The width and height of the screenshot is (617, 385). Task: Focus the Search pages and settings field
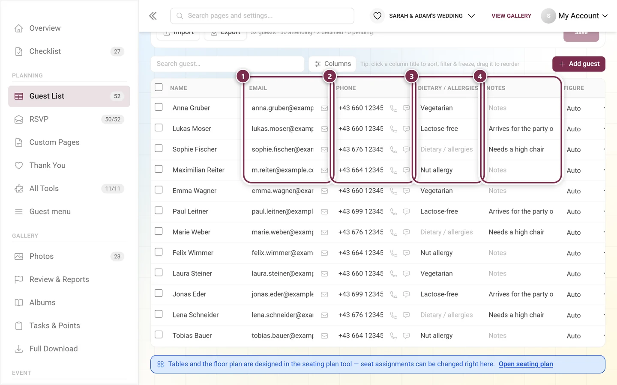[x=262, y=16]
